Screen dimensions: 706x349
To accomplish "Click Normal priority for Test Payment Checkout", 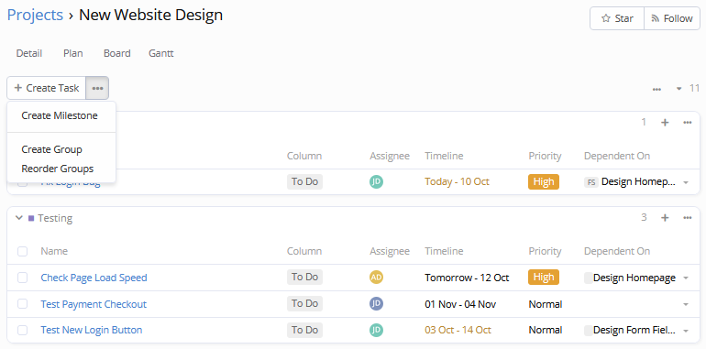I will coord(546,304).
